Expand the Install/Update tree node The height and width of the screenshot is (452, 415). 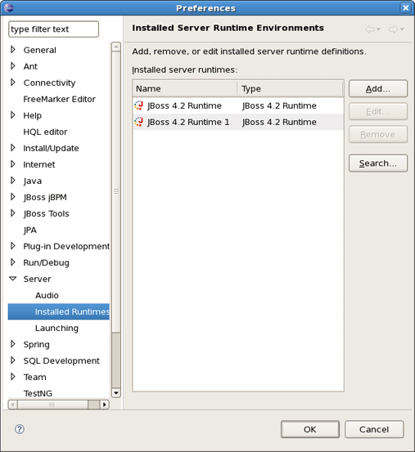pyautogui.click(x=13, y=148)
